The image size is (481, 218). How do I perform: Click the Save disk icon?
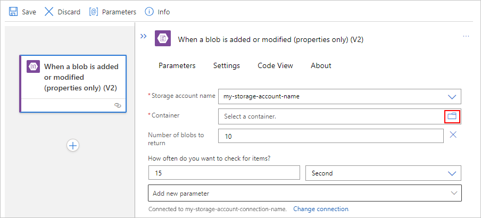click(14, 11)
